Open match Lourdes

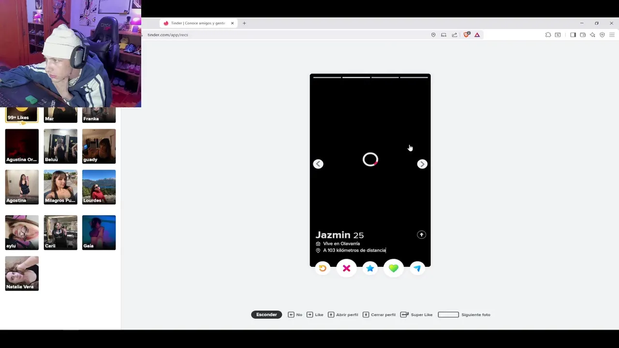point(99,187)
